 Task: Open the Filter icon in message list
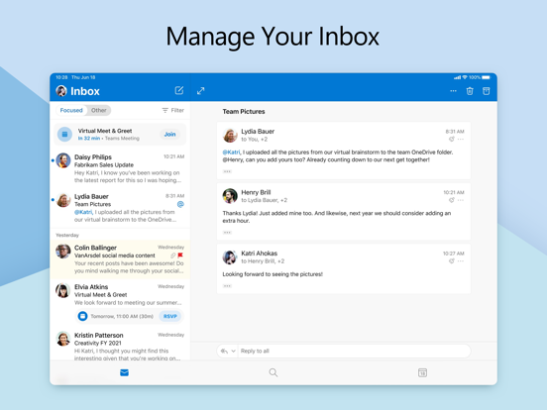(x=165, y=110)
